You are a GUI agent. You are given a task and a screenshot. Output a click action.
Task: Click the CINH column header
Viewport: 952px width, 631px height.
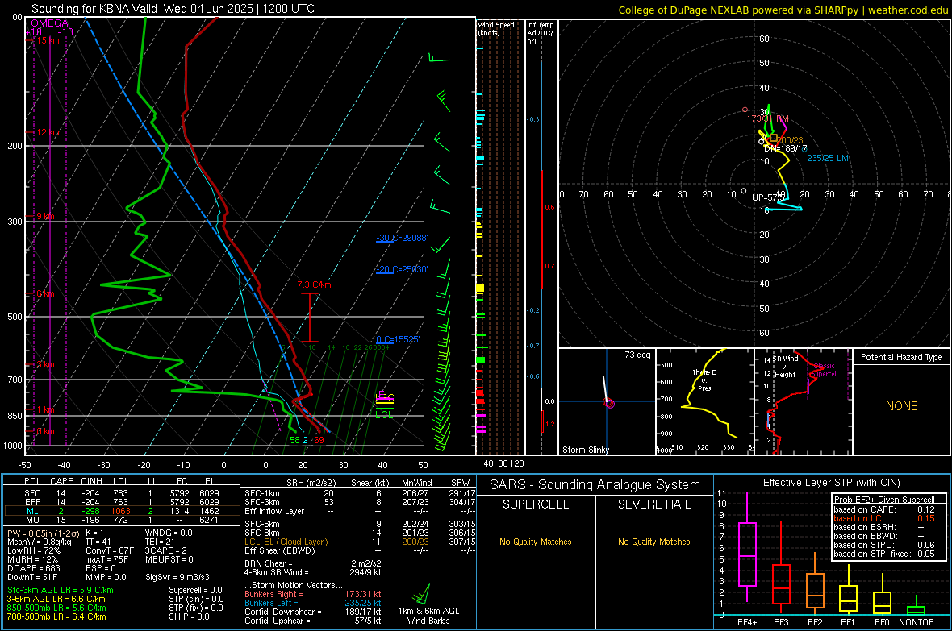(x=92, y=481)
